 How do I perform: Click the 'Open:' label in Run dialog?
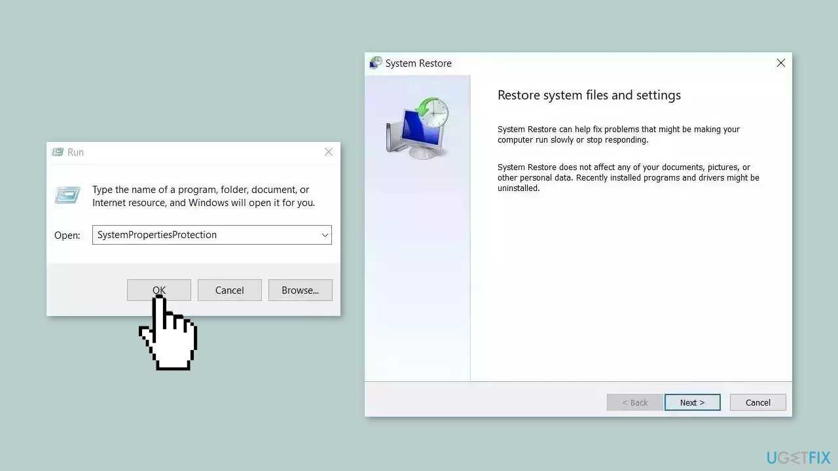67,235
